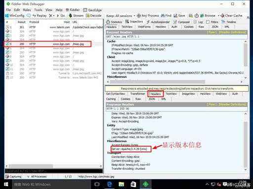Open the Edit menu
This screenshot has width=253, height=189.
pos(17,10)
